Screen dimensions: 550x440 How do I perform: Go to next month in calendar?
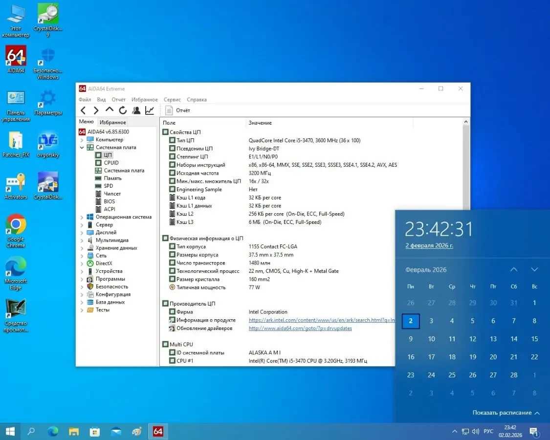(534, 269)
